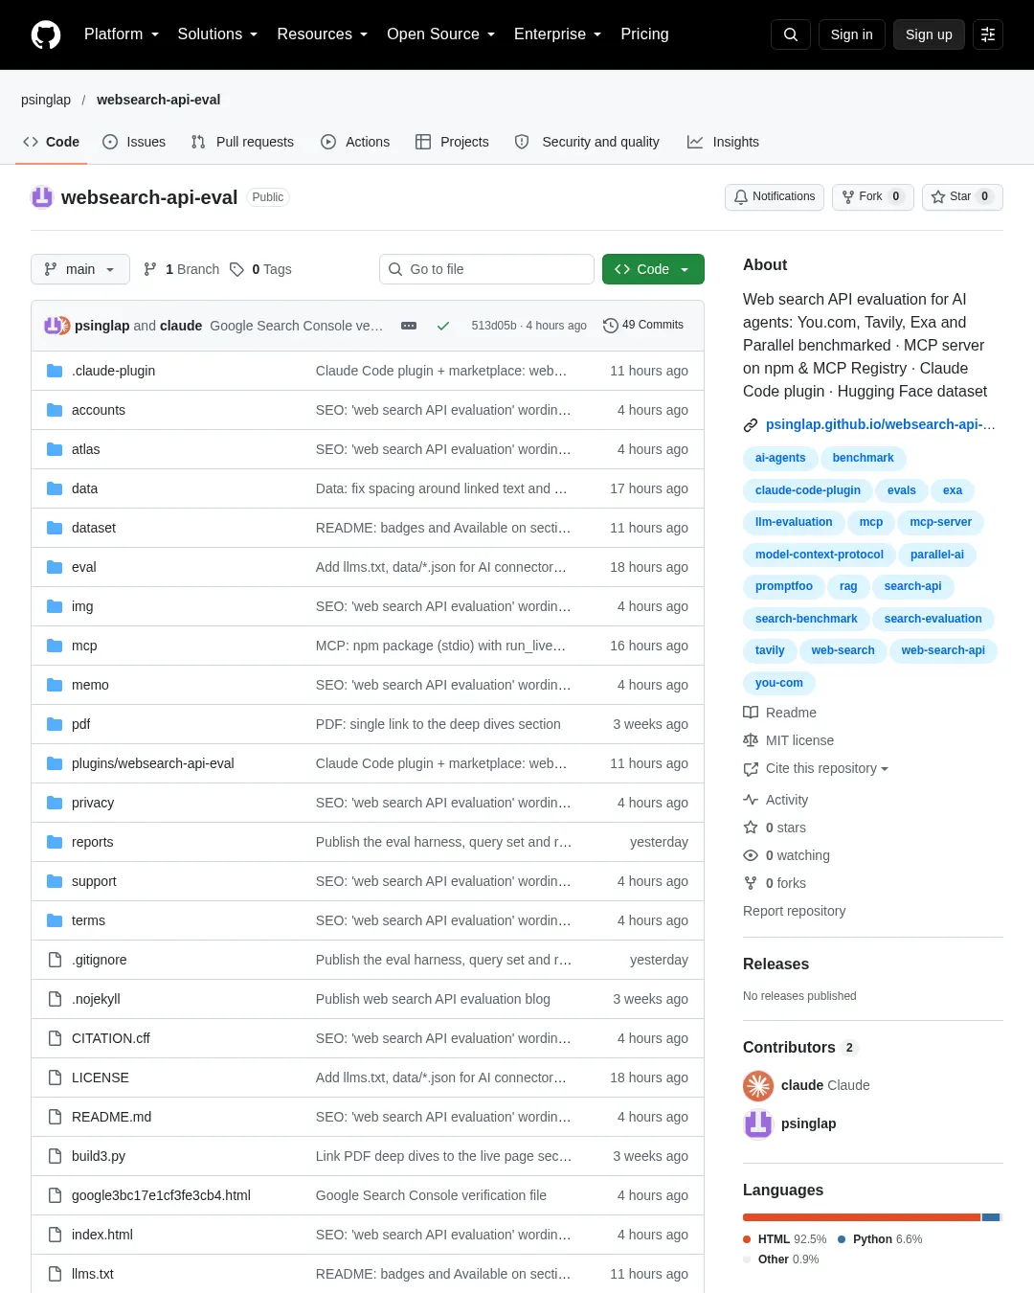Screen dimensions: 1034x1293
Task: Switch to the Code tab
Action: coord(51,142)
